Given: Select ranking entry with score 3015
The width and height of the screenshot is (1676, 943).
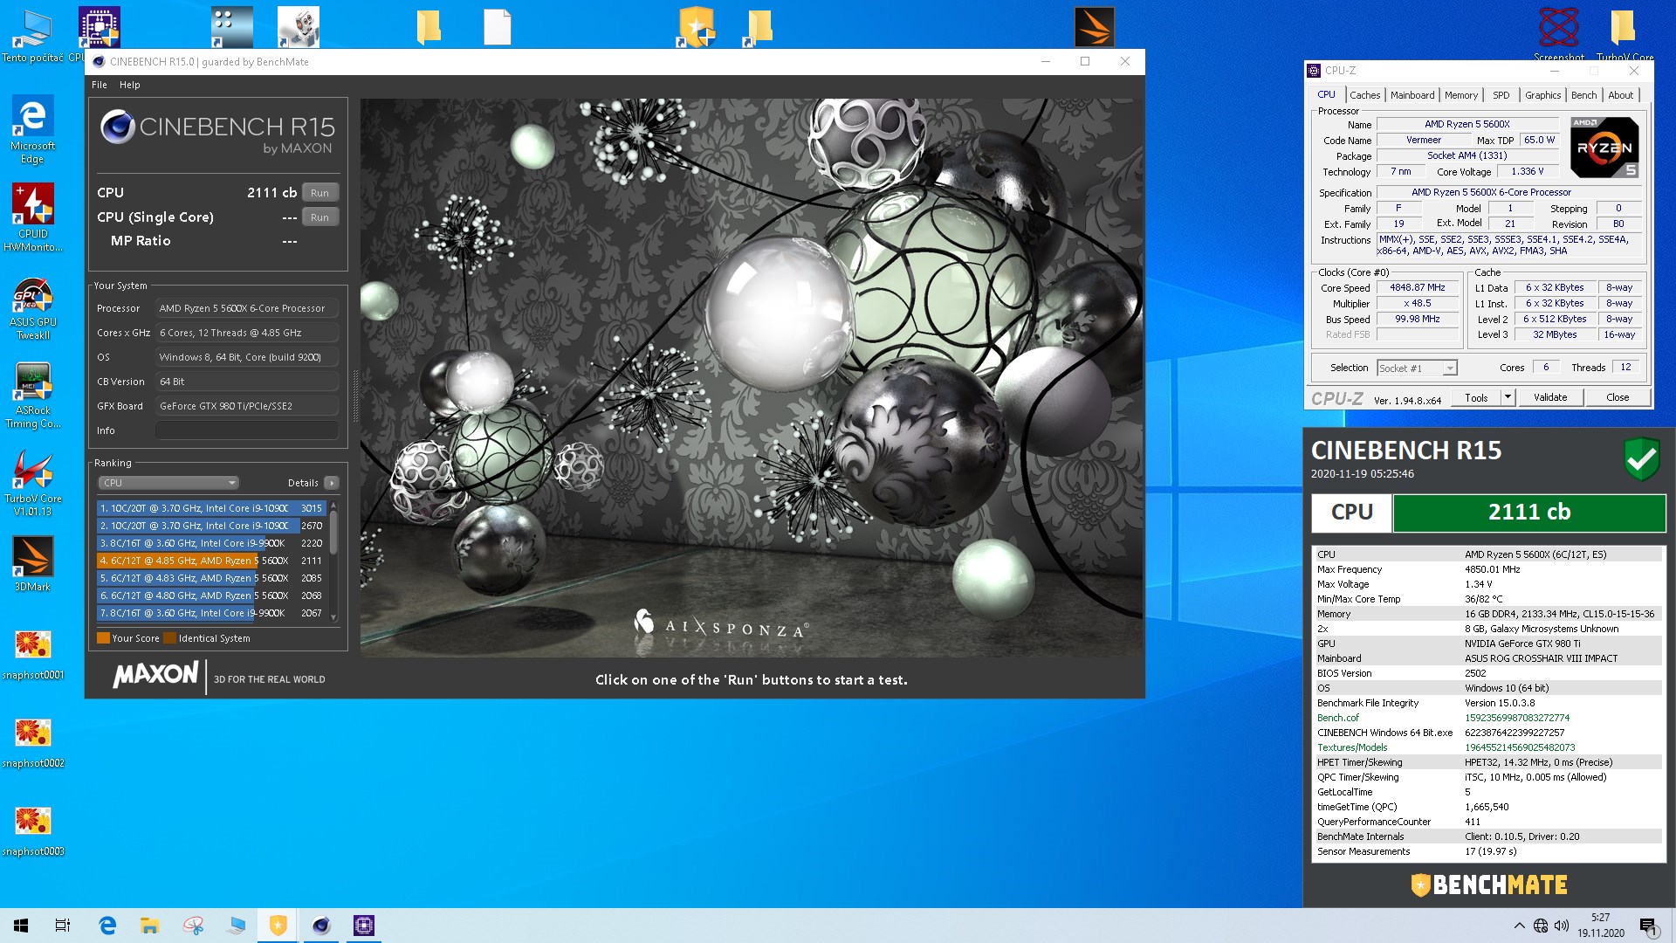Looking at the screenshot, I should pyautogui.click(x=210, y=508).
